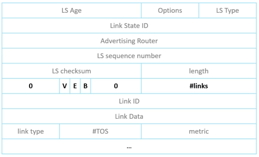Click the metric field
Image resolution: width=259 pixels, height=157 pixels.
(199, 131)
